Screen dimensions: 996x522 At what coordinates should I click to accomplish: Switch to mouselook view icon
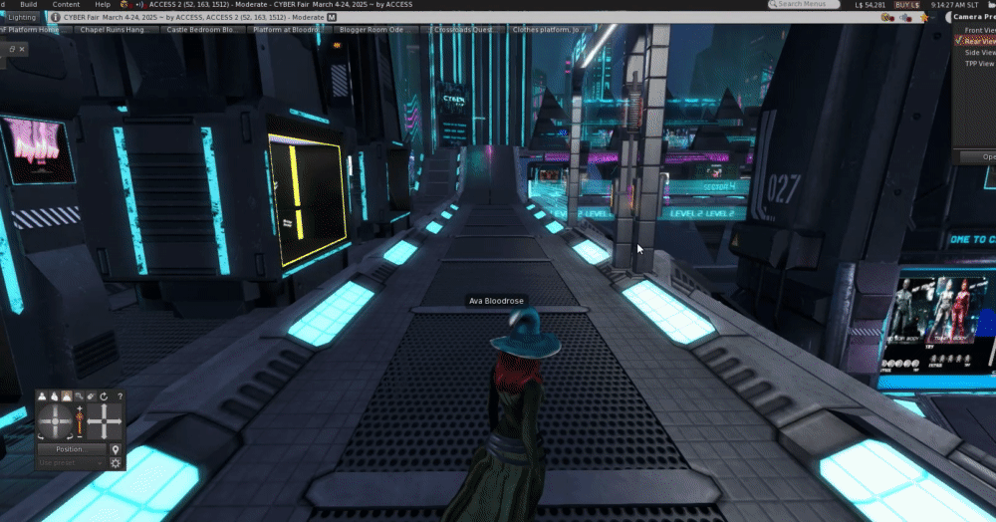(91, 396)
